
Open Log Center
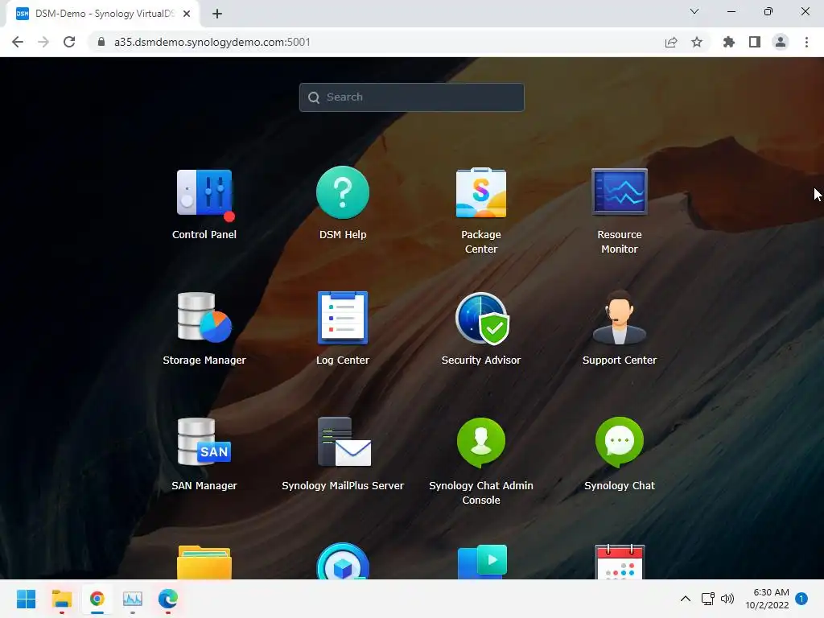click(343, 318)
